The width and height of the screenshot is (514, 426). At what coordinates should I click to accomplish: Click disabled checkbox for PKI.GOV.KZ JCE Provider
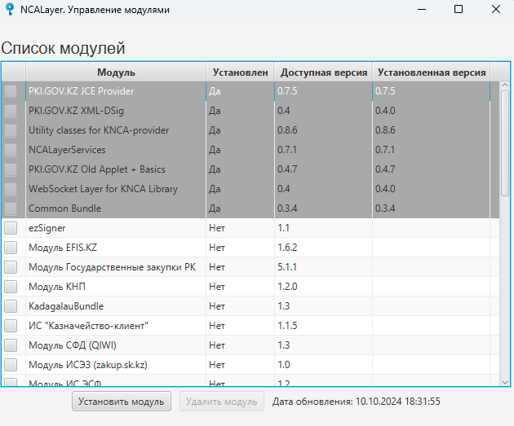pyautogui.click(x=11, y=91)
